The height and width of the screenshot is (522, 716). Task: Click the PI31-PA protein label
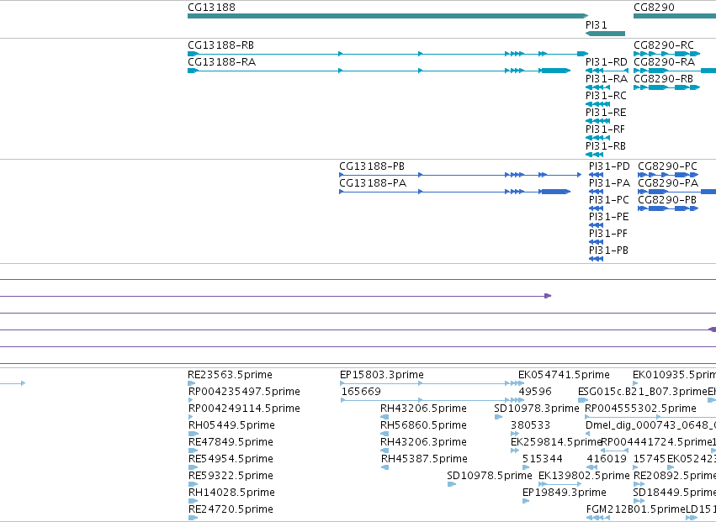(x=609, y=183)
